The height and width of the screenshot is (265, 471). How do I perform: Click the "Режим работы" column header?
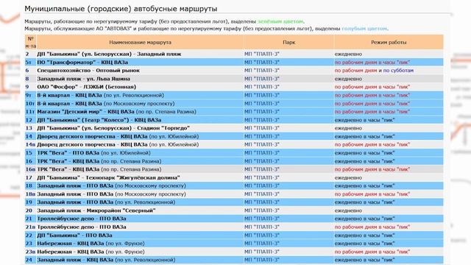[x=389, y=43]
